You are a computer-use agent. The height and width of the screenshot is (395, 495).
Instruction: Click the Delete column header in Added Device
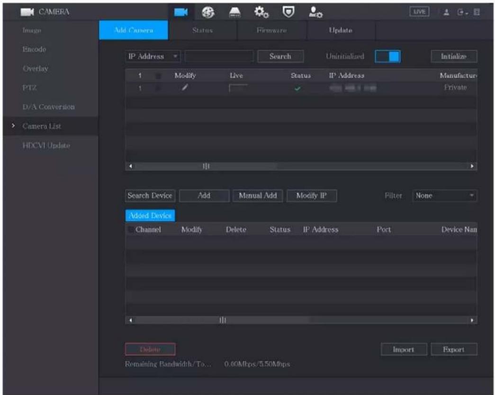[236, 230]
